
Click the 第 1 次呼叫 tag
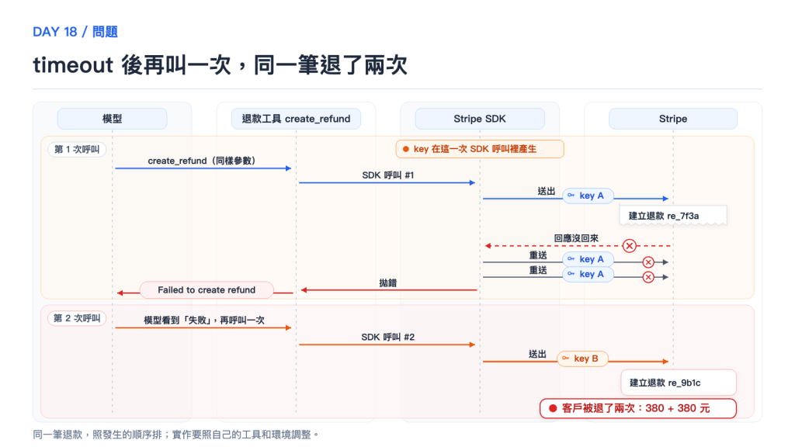click(x=77, y=150)
